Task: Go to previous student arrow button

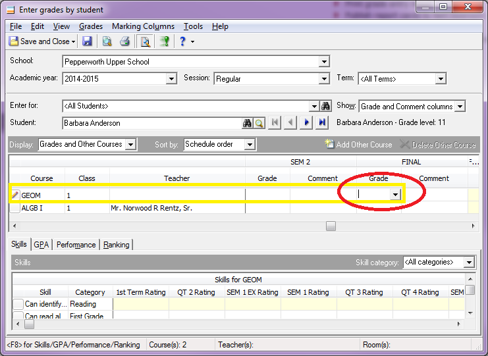Action: coord(290,122)
